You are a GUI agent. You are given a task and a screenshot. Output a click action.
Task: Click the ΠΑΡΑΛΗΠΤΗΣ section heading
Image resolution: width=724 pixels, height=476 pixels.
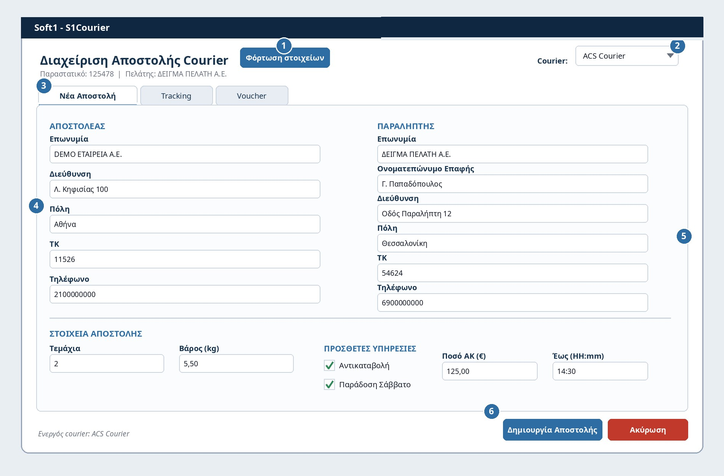point(406,126)
